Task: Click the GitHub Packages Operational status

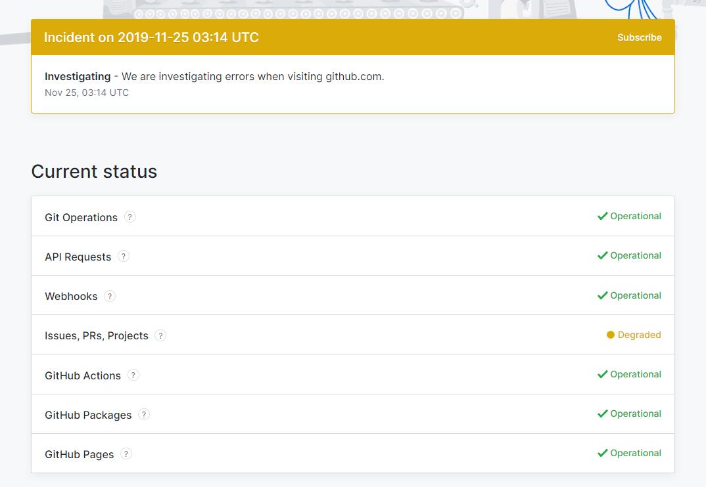Action: [x=635, y=413]
